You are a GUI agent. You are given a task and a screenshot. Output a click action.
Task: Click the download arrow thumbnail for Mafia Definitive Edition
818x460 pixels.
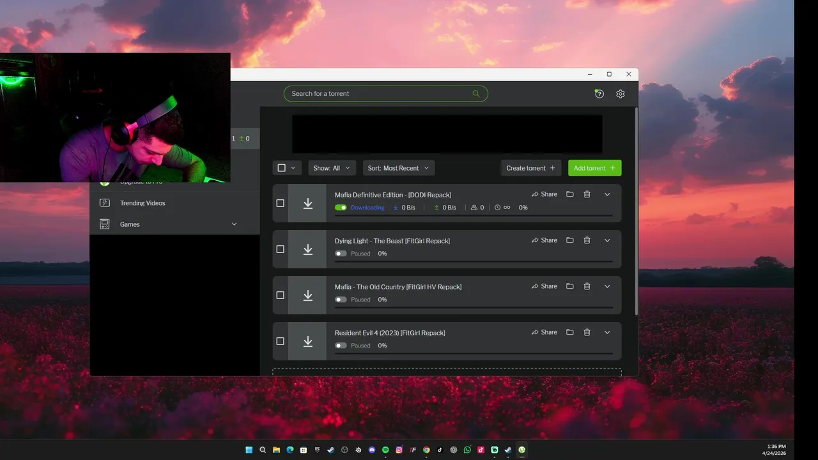pos(307,203)
